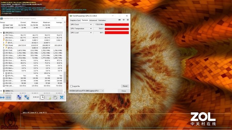Click the Reset button in GPU-Z
Viewport: 232px width, 130px height.
[x=125, y=86]
